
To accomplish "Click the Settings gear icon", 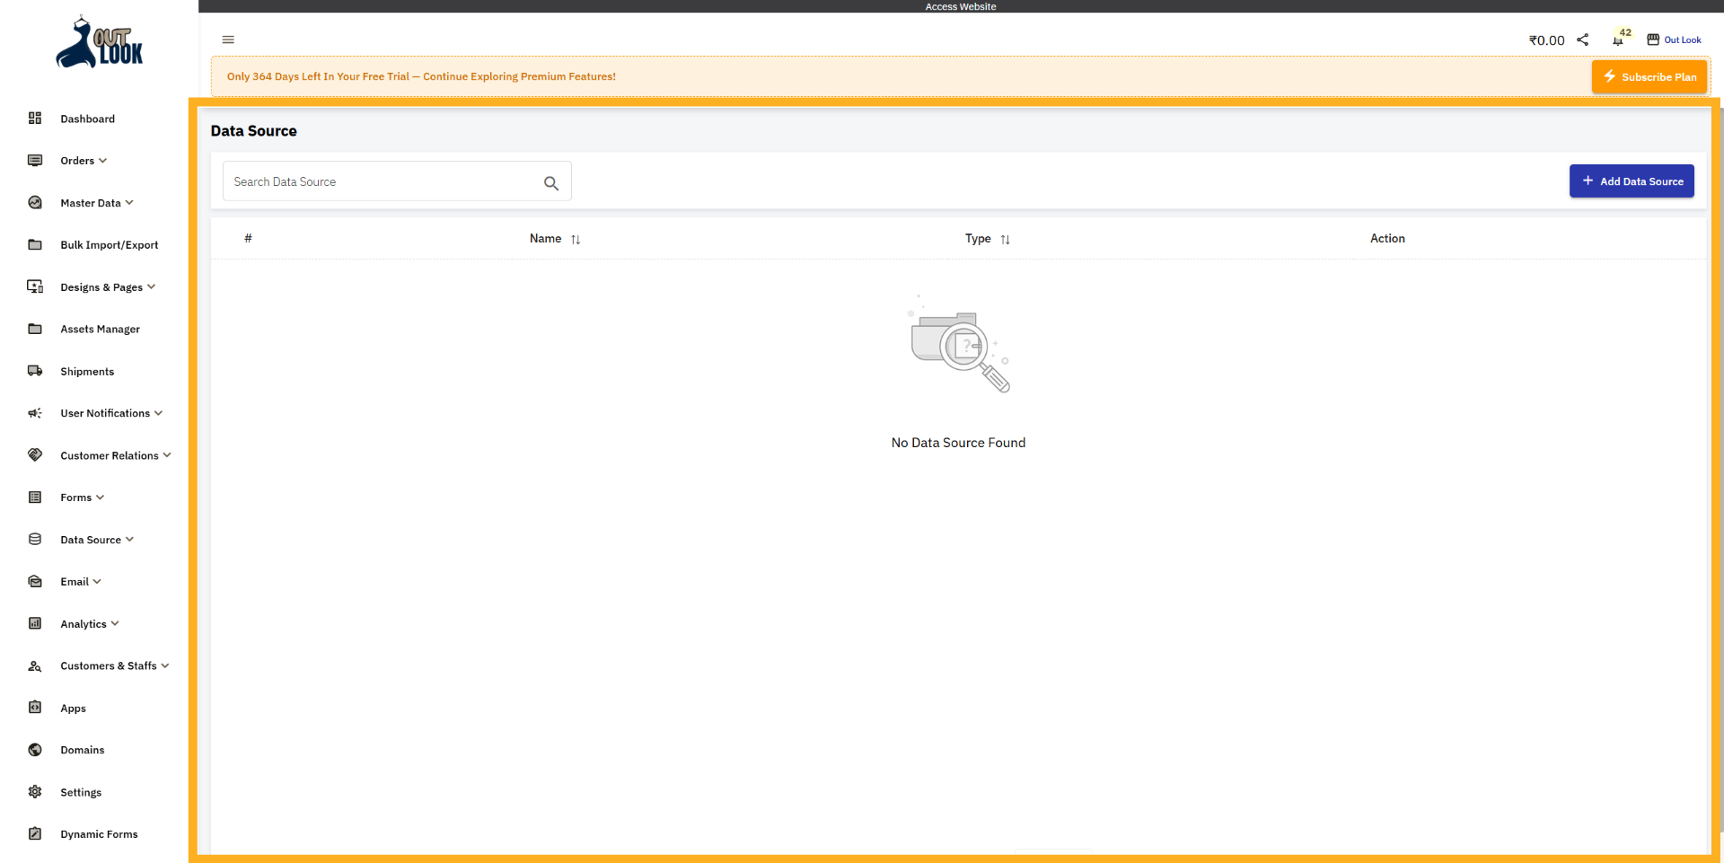I will [x=34, y=791].
